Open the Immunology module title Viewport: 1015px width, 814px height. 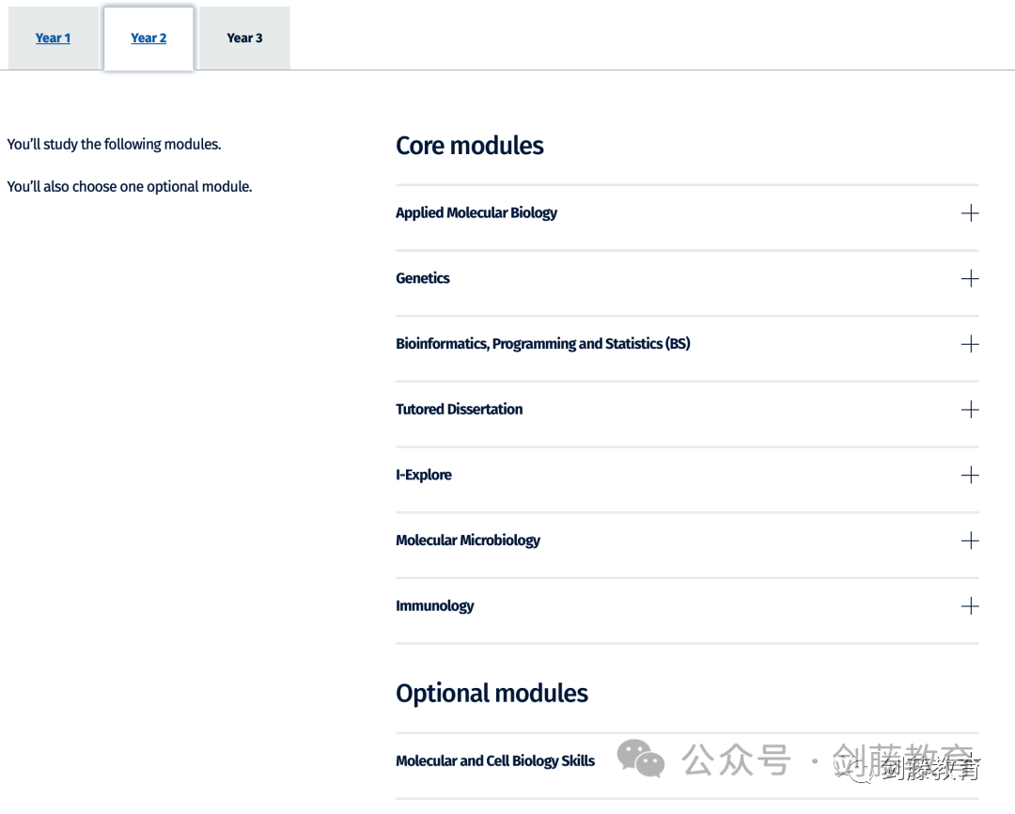point(434,606)
